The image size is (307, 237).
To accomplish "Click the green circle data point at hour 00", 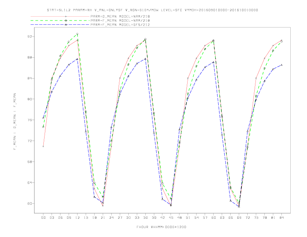I will click(x=43, y=127).
